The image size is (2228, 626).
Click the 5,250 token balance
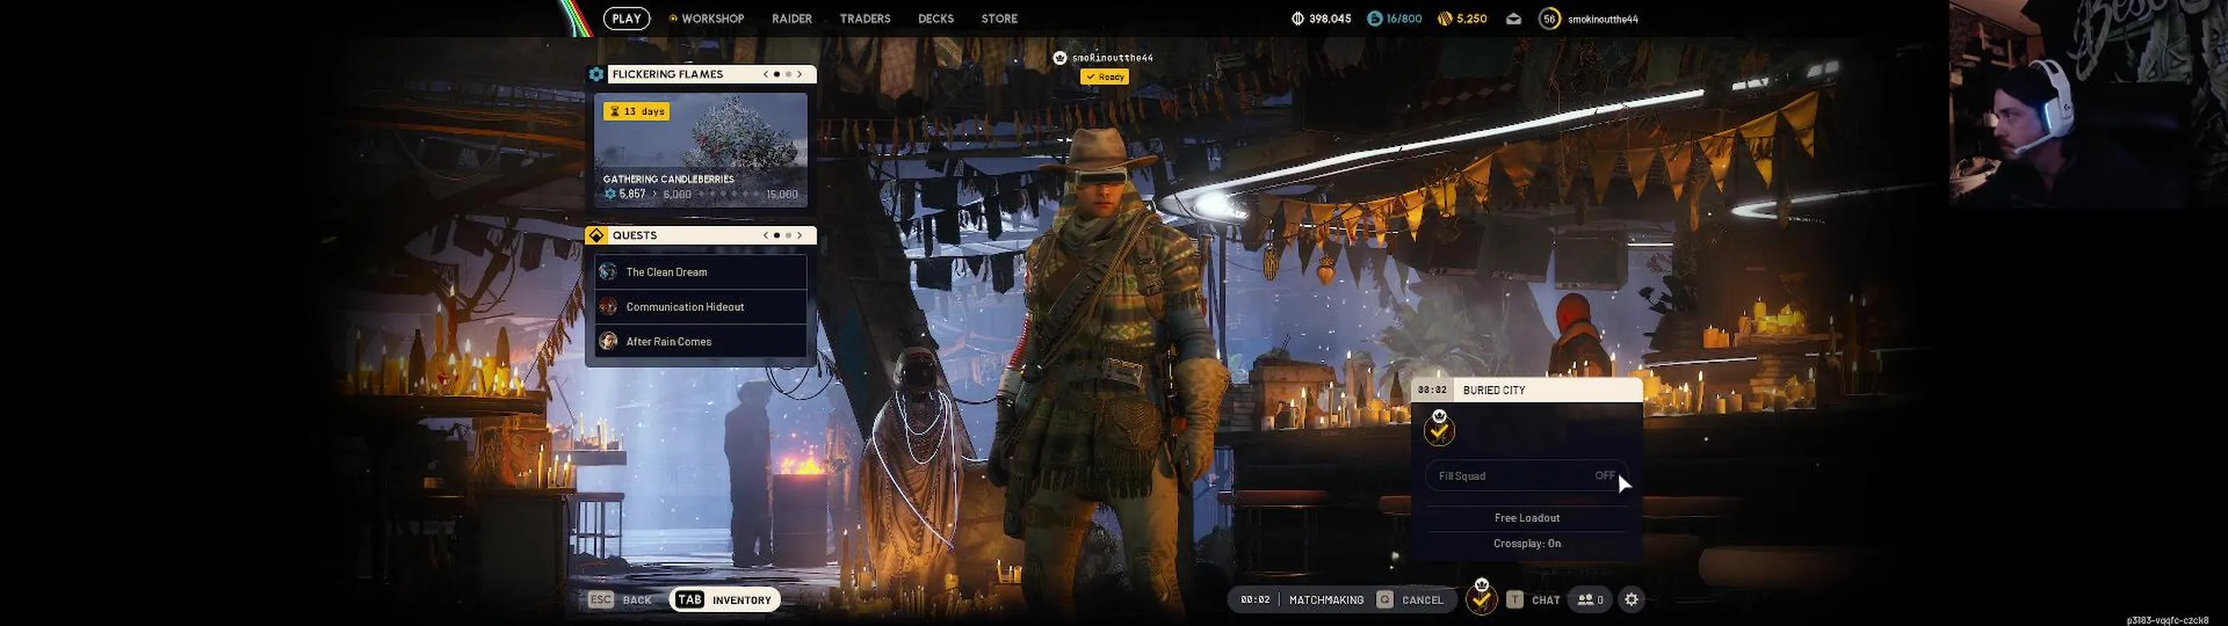pyautogui.click(x=1472, y=18)
